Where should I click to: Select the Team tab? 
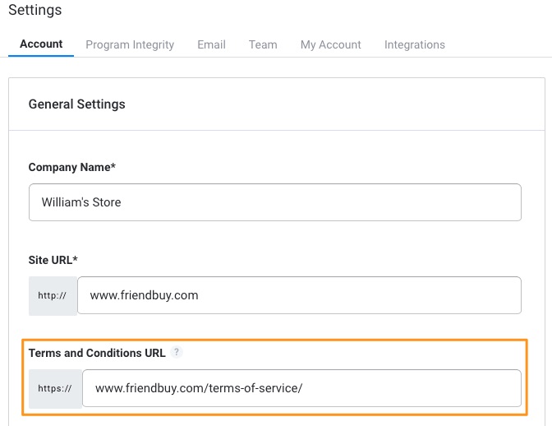(263, 44)
